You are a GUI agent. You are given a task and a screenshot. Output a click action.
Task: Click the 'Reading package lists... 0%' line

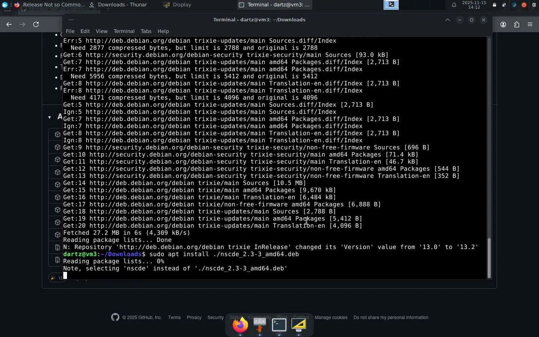pos(114,261)
